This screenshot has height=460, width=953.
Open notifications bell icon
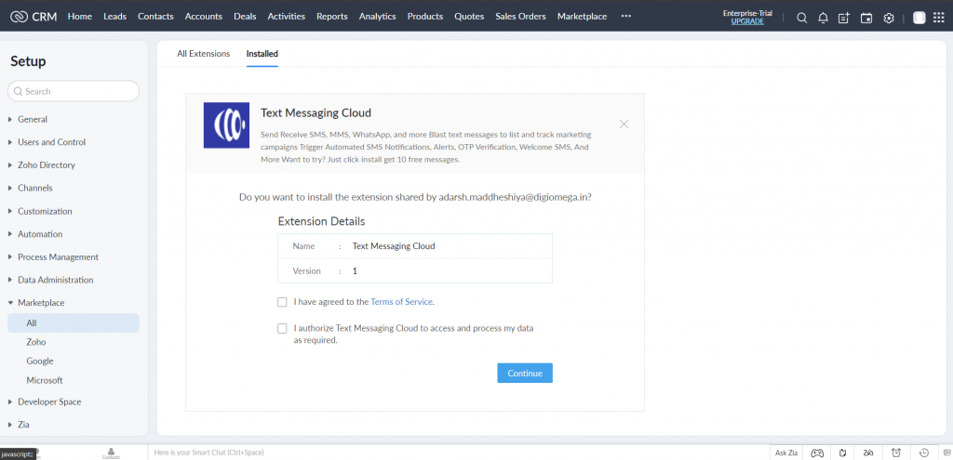pos(823,18)
